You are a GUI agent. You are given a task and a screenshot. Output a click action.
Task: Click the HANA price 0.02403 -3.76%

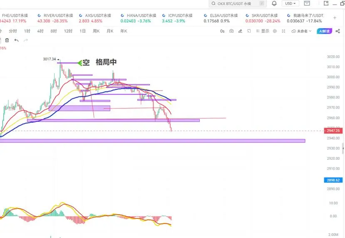136,21
